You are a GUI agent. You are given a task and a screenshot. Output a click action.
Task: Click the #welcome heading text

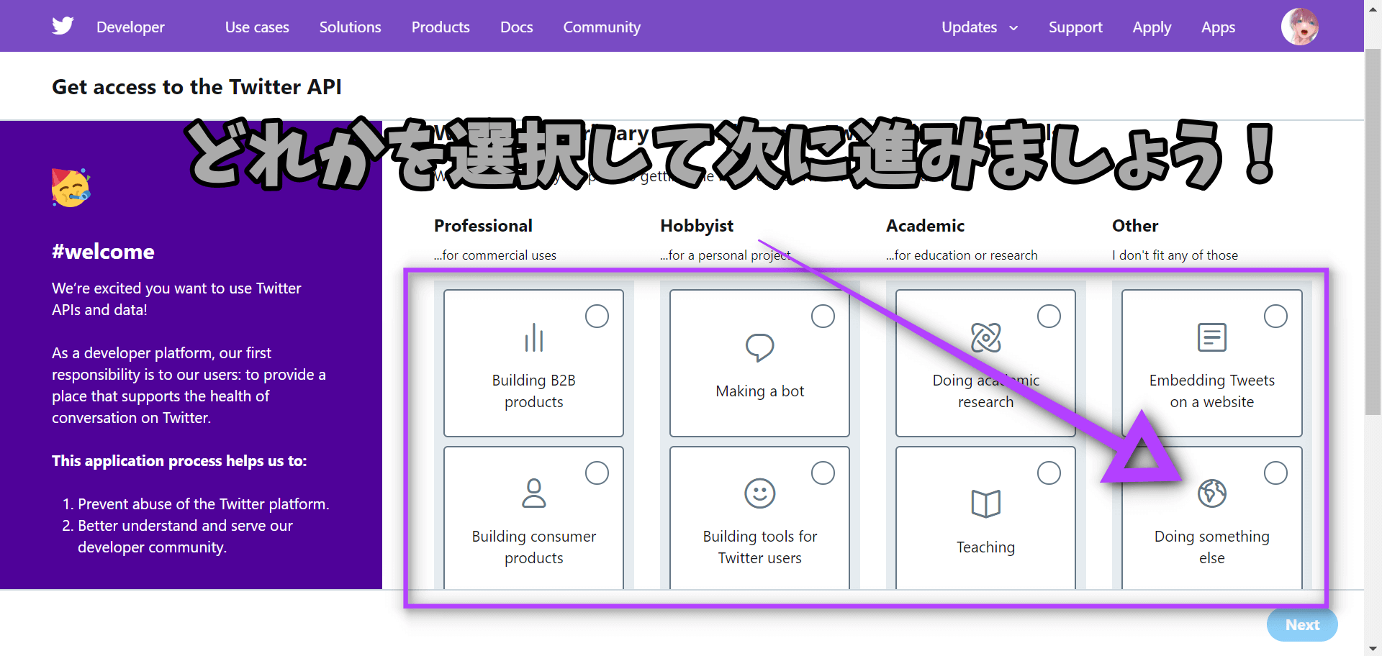click(x=103, y=252)
